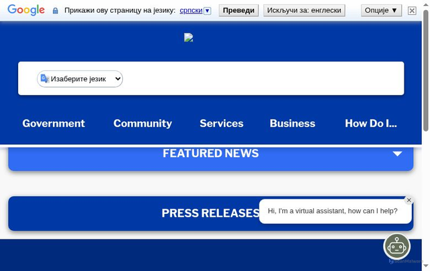Close the Google translate bar
The height and width of the screenshot is (271, 430).
click(x=412, y=11)
